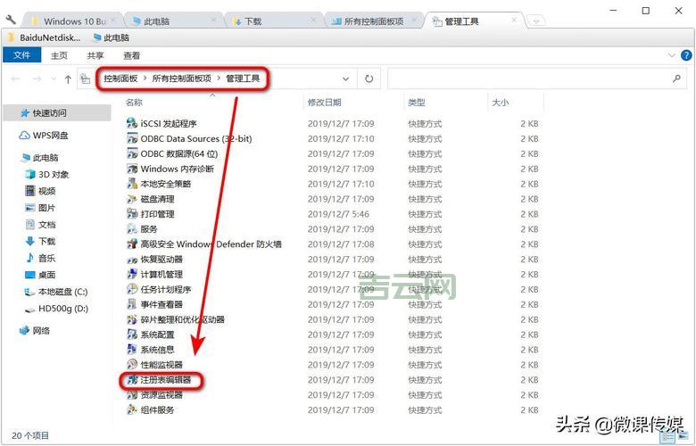696x446 pixels.
Task: Open recent locations dropdown arrow
Action: tap(54, 79)
